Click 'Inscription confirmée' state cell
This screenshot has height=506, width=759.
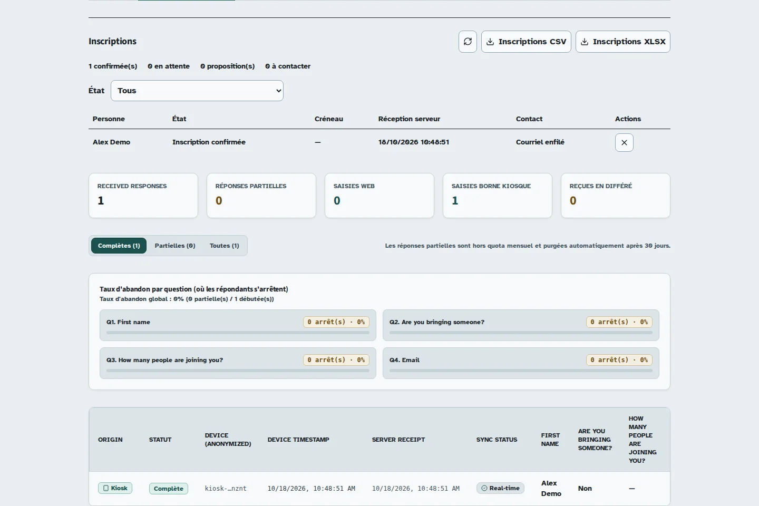click(209, 142)
